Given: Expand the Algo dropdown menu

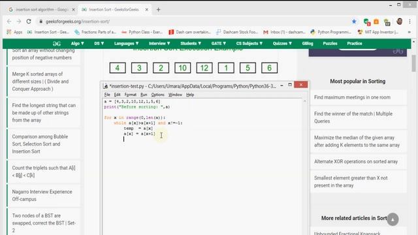Looking at the screenshot, I should coord(77,44).
